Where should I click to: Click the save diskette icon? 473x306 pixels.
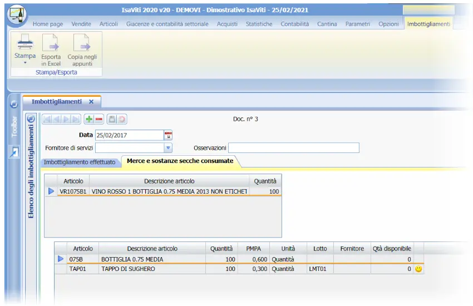point(112,120)
